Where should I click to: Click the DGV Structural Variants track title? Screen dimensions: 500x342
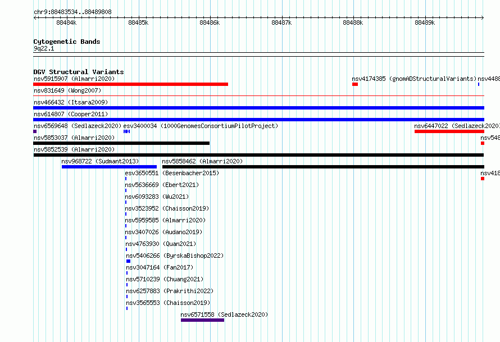[x=79, y=72]
